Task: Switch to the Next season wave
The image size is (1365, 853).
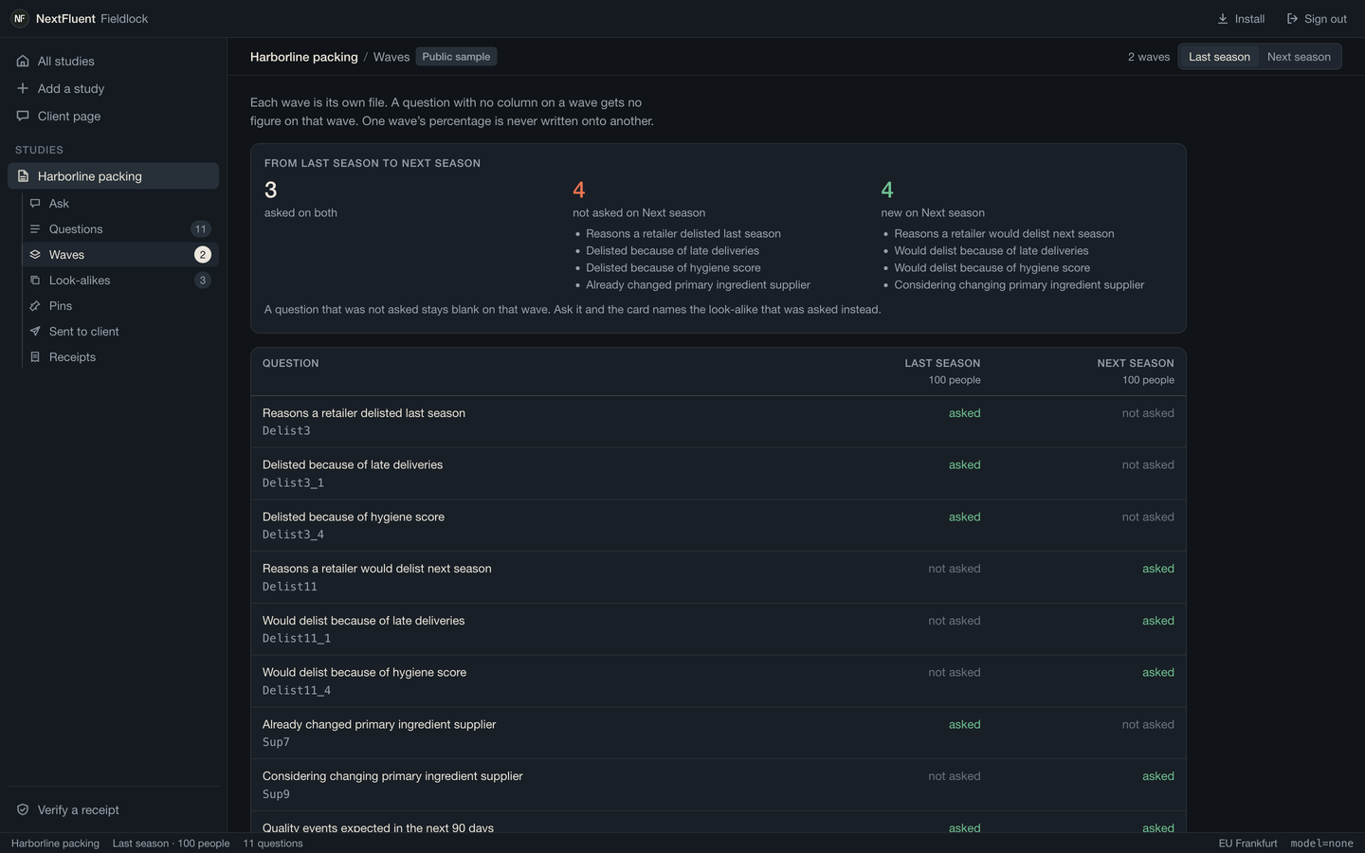Action: (x=1299, y=57)
